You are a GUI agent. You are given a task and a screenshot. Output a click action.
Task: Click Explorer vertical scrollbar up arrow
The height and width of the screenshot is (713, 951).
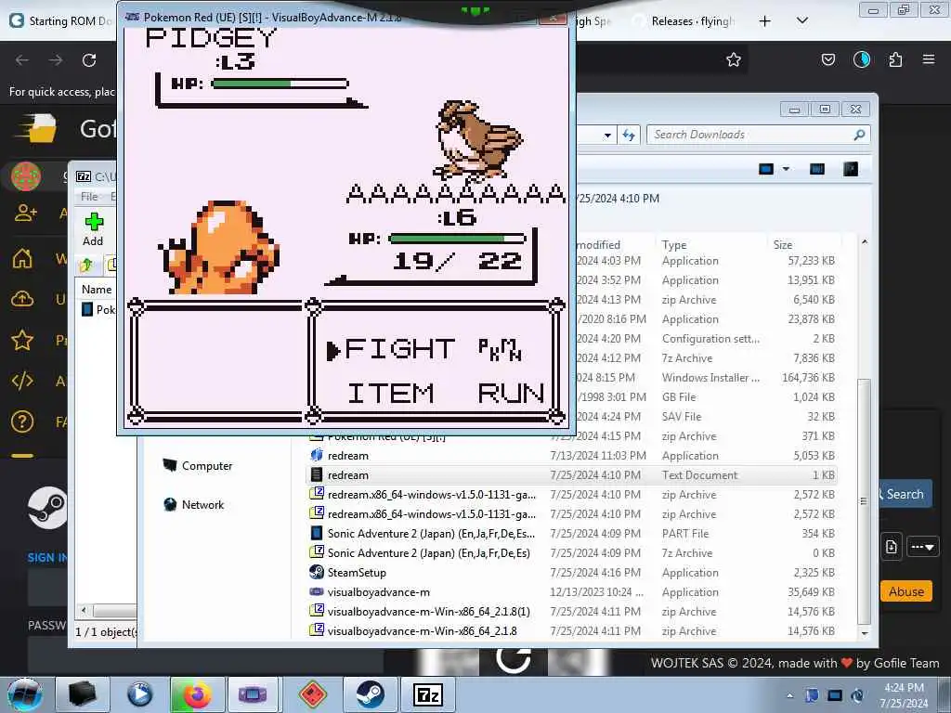(x=865, y=241)
